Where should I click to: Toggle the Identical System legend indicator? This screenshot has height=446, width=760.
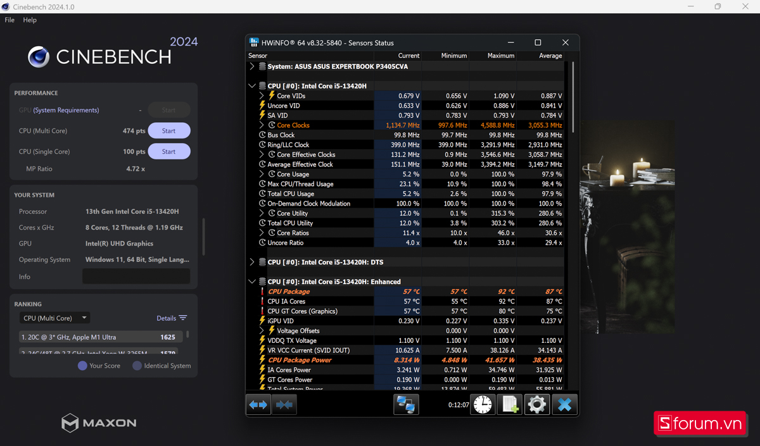(x=138, y=366)
